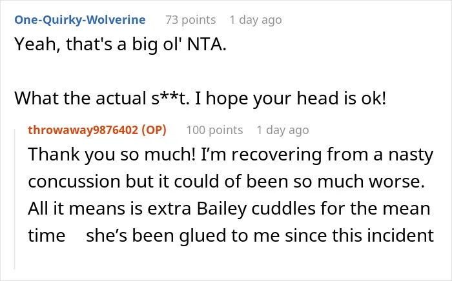Click the sentence "I hope your head is ok!"
Screen dimensions: 452x281
[291, 99]
